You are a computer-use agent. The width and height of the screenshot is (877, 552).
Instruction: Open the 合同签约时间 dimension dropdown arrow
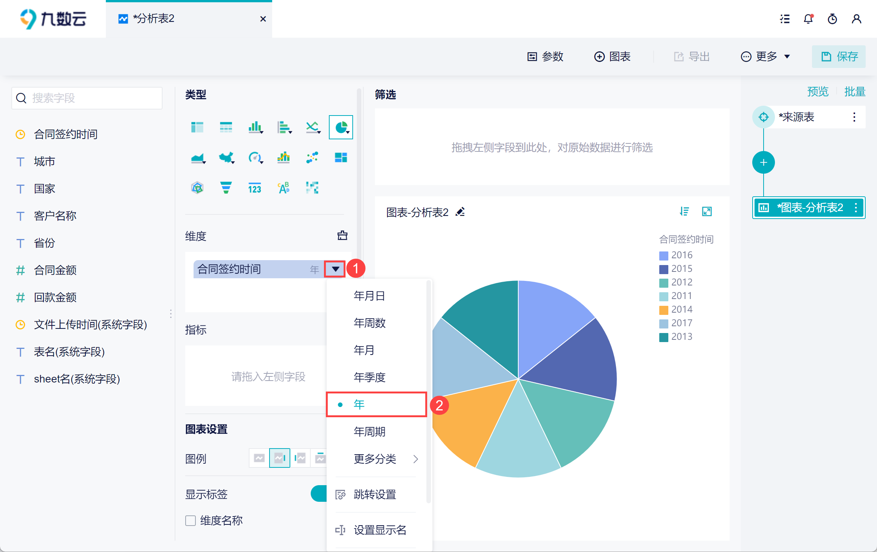[x=335, y=269]
